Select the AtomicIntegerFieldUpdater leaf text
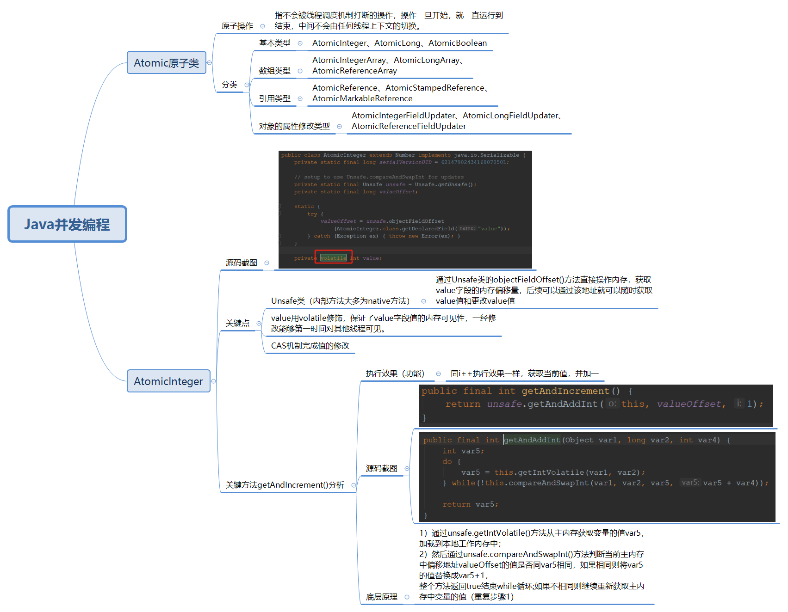 click(x=457, y=121)
